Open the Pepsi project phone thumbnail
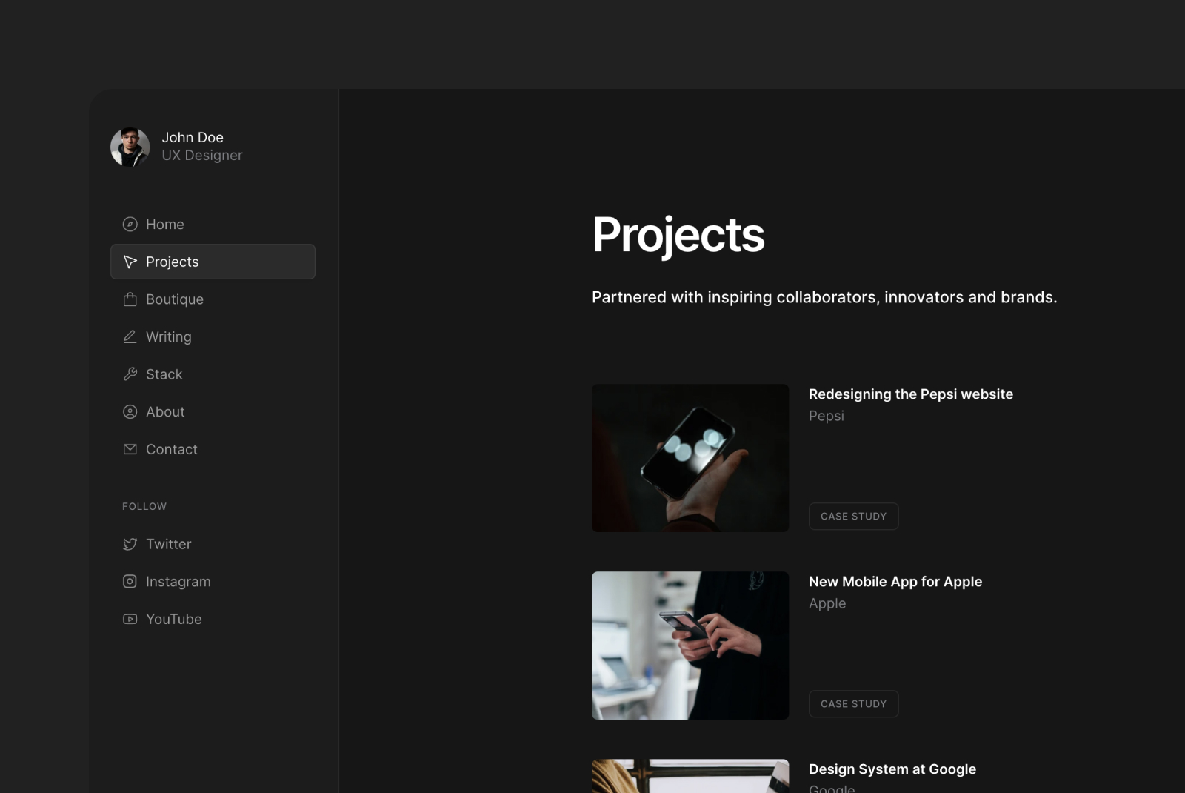 690,458
